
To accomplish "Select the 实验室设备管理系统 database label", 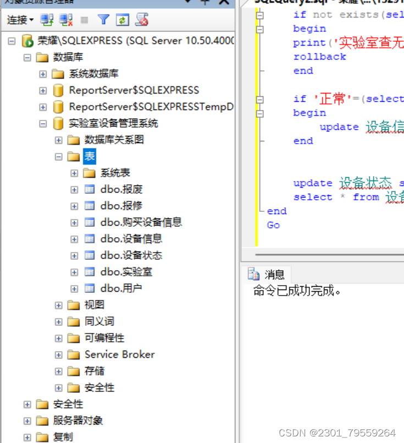I will (x=113, y=123).
